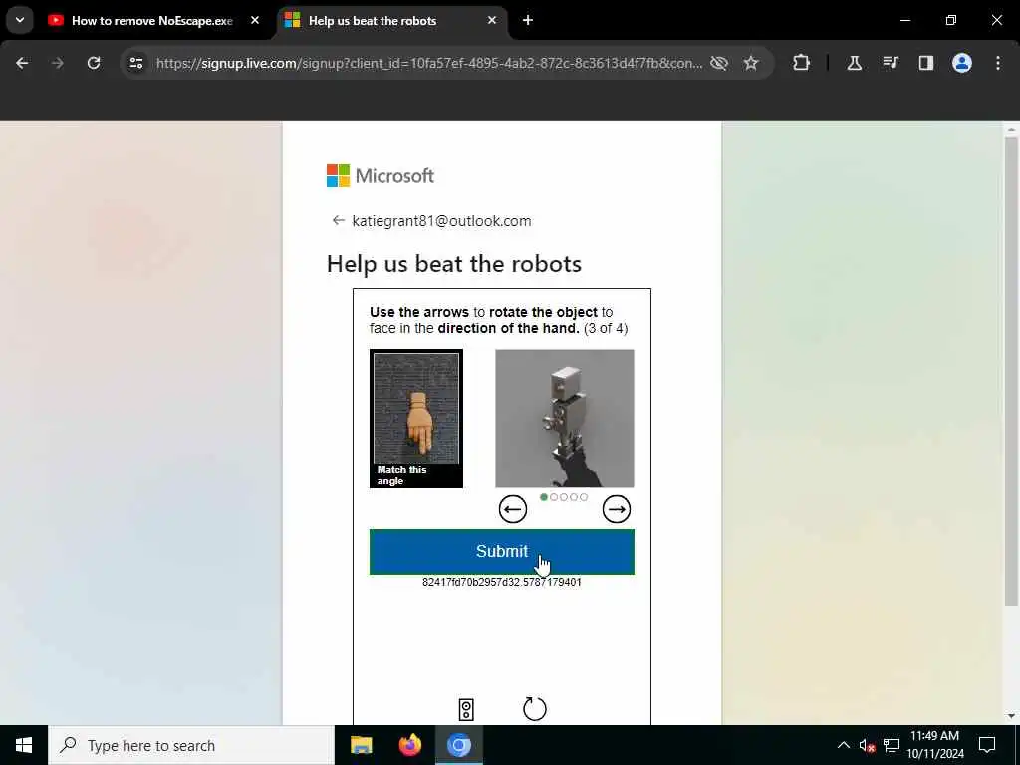Open the 11:49 AM clock and date
The height and width of the screenshot is (765, 1020).
[x=934, y=745]
